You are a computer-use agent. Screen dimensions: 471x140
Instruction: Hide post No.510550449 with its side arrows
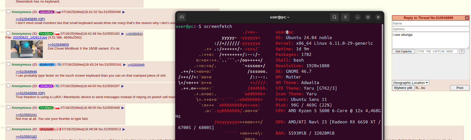2,106
